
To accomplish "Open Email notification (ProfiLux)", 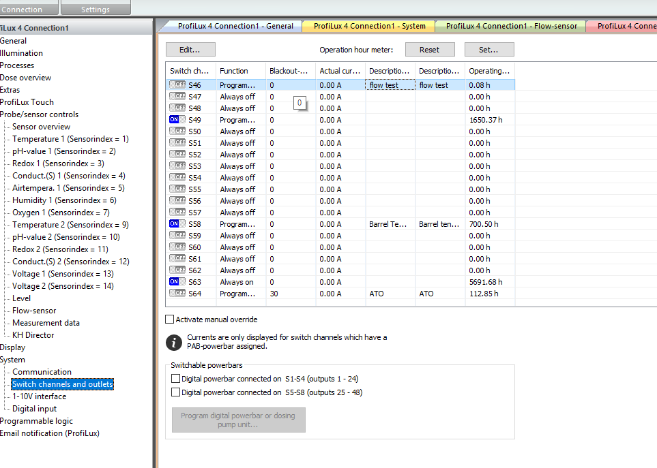I will pyautogui.click(x=49, y=433).
